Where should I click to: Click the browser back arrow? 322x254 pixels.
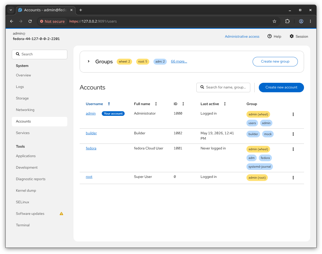point(12,21)
